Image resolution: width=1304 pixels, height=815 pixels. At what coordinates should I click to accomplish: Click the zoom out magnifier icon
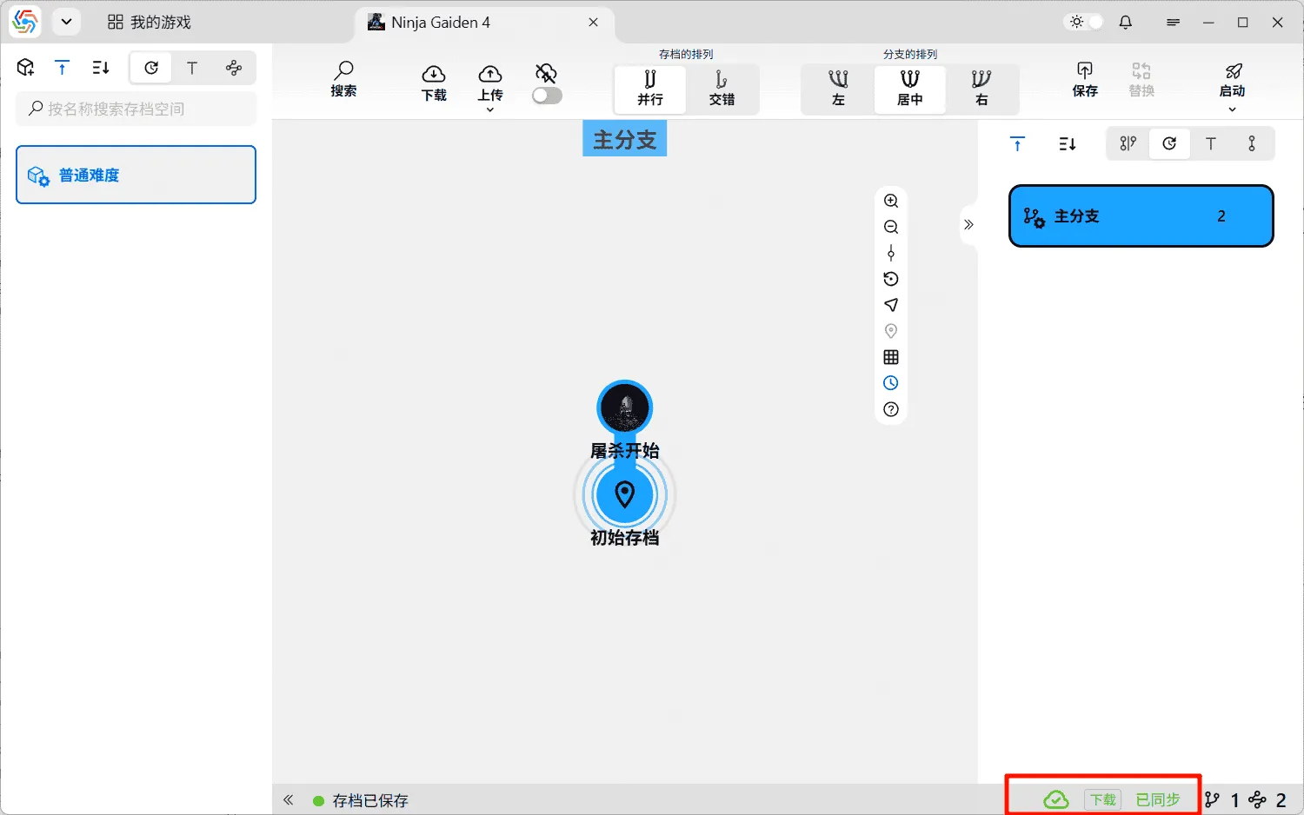tap(891, 227)
